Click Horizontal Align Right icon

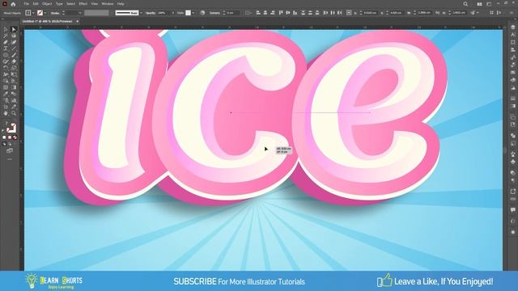click(x=273, y=13)
